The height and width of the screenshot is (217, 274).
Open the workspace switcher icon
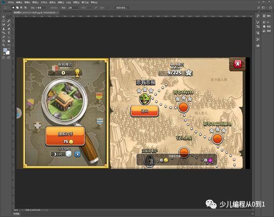(x=263, y=8)
